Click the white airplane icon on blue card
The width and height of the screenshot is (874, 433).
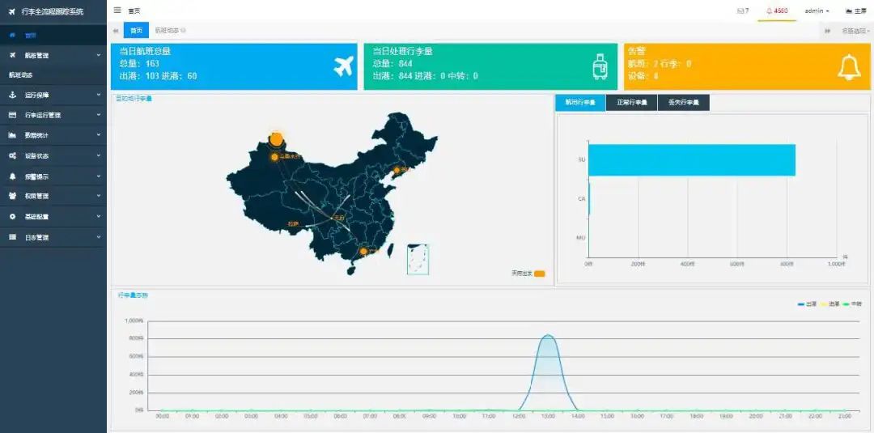tap(344, 66)
